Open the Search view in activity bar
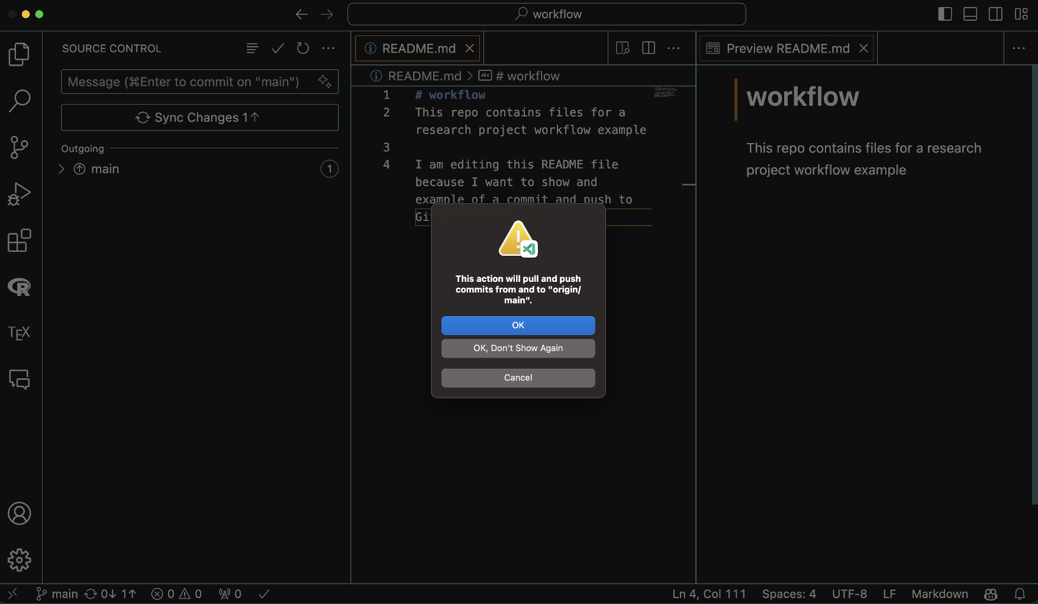 click(20, 101)
